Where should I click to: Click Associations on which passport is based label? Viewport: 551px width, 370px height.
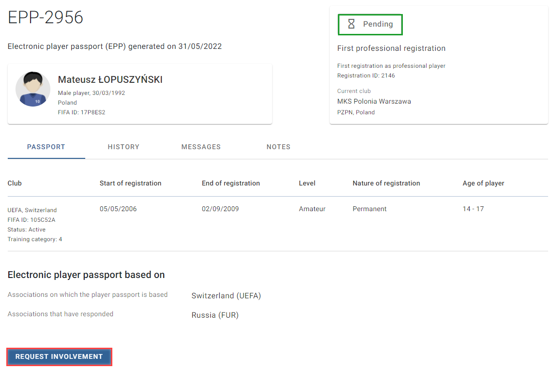click(88, 294)
